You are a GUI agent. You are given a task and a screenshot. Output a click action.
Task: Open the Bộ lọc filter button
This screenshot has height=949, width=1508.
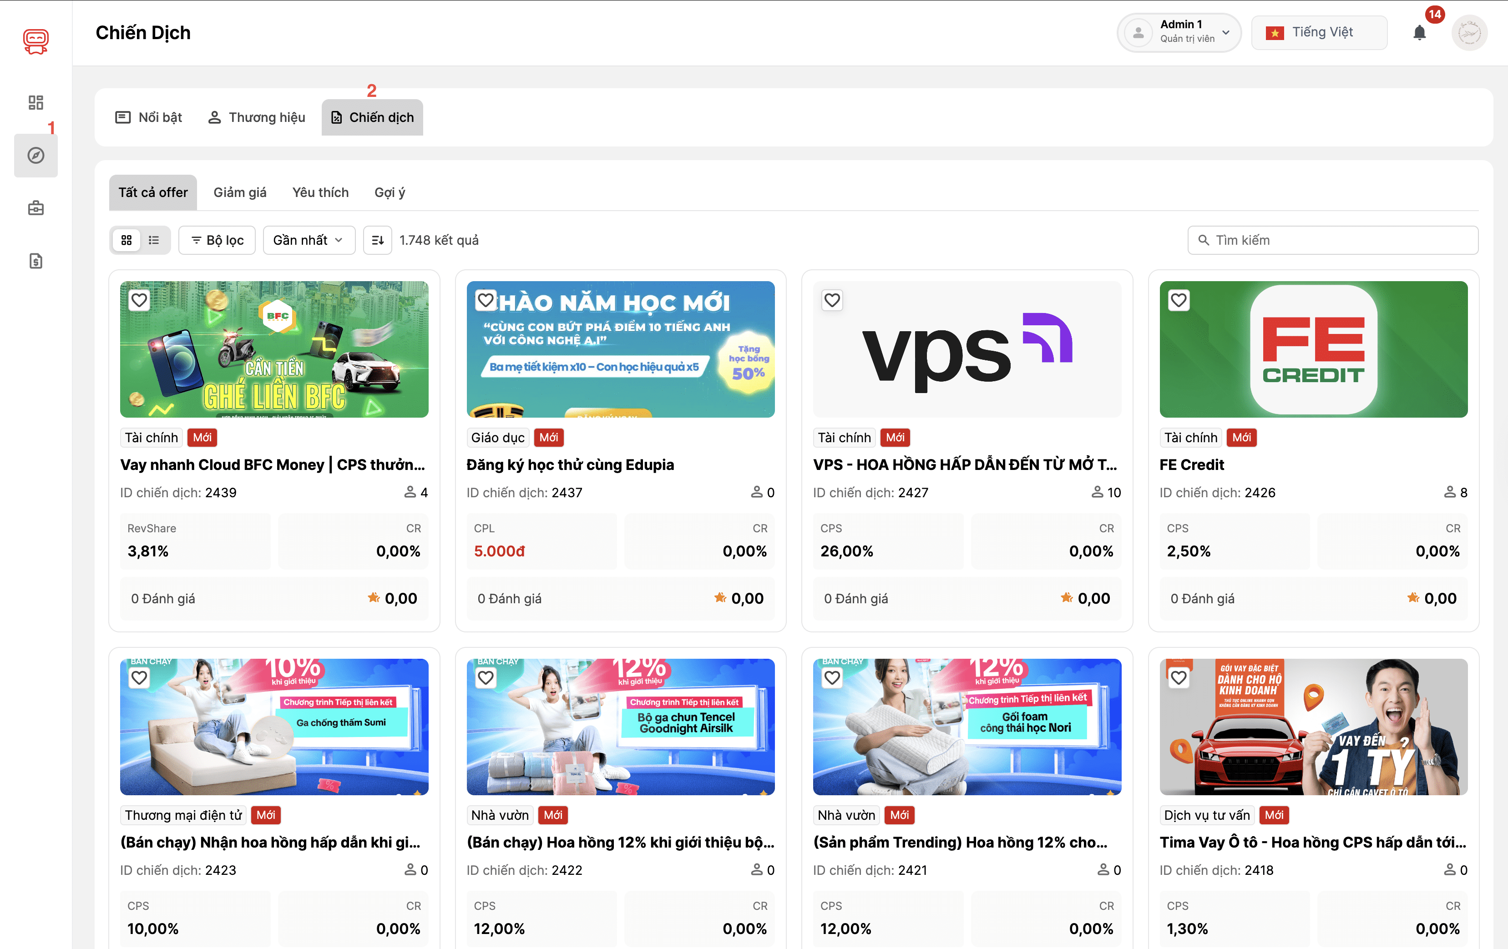217,240
